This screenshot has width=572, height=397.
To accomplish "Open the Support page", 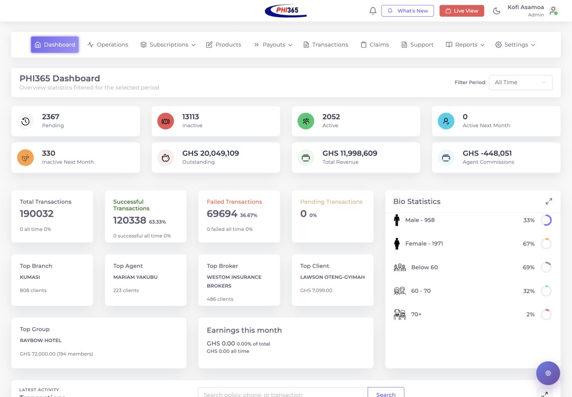I will [417, 44].
